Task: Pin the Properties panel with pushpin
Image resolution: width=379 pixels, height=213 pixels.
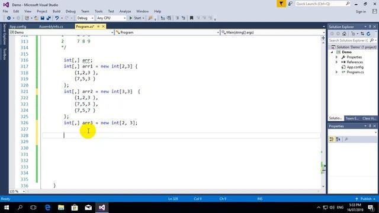Action: tap(370, 126)
